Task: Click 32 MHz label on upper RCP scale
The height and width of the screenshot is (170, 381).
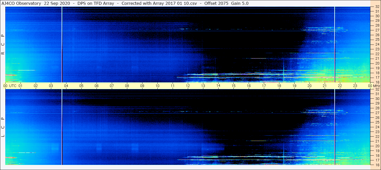Action: pyautogui.click(x=377, y=7)
